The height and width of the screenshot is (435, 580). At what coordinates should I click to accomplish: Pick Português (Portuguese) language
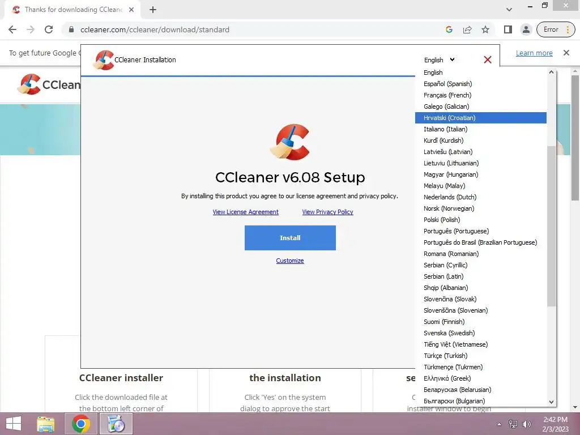click(480, 231)
